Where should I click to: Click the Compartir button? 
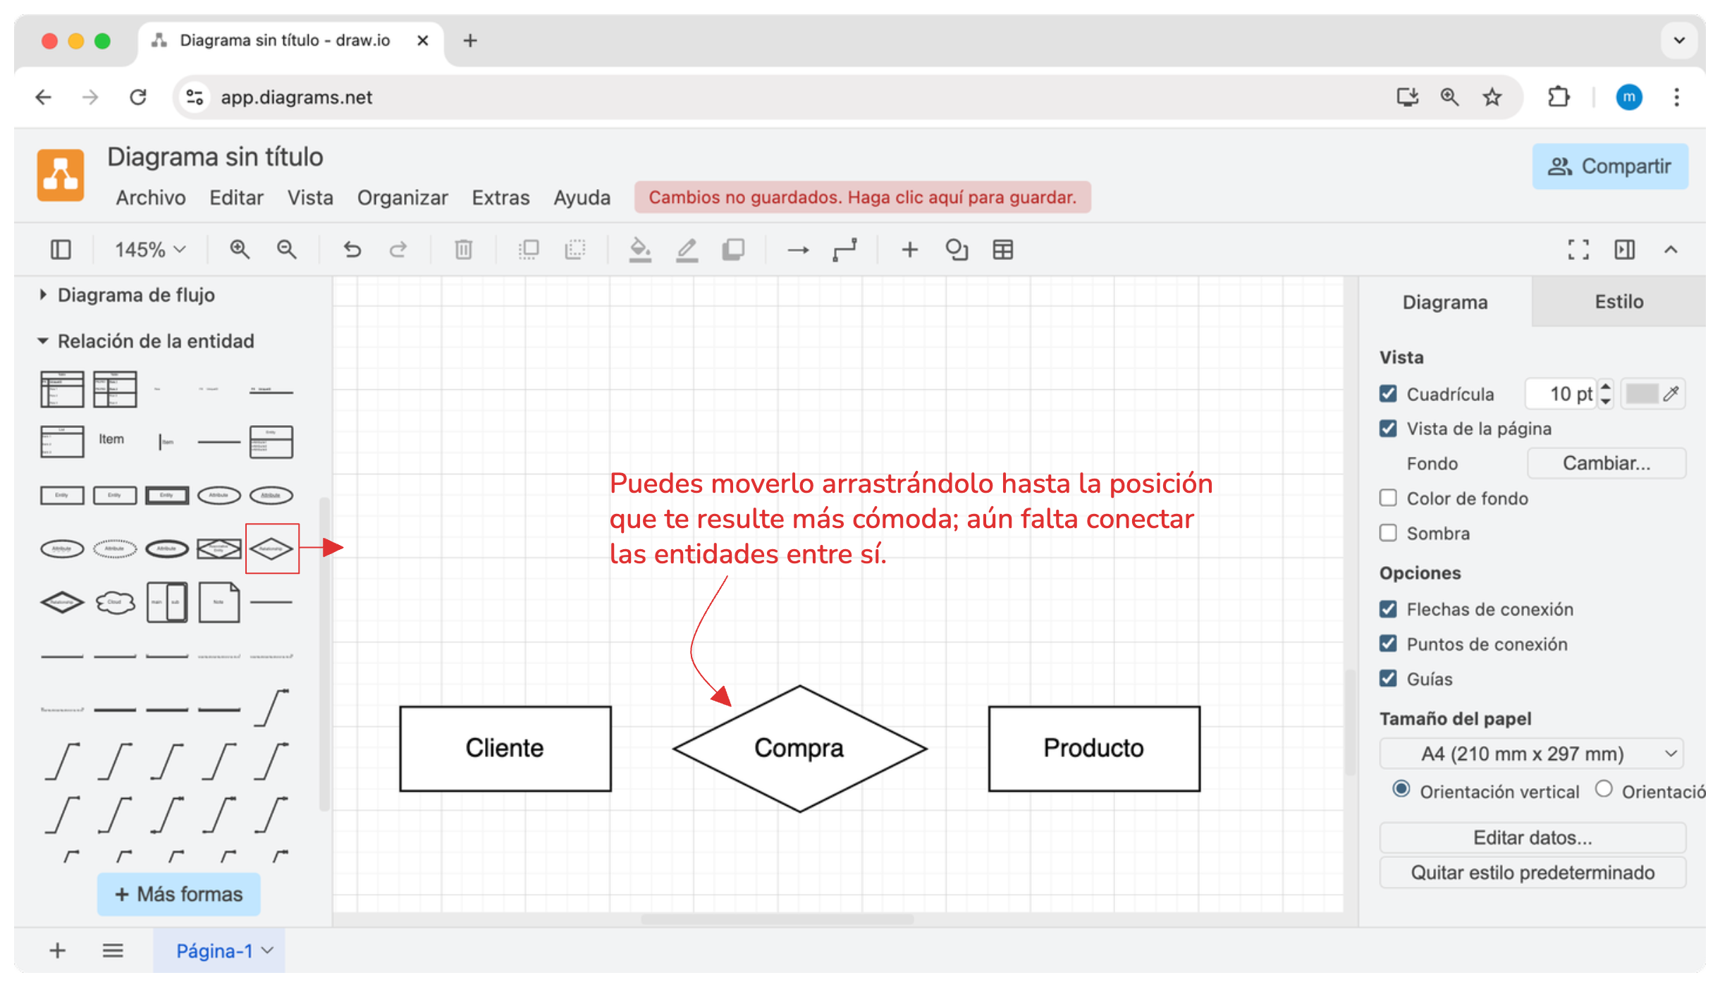click(1609, 166)
